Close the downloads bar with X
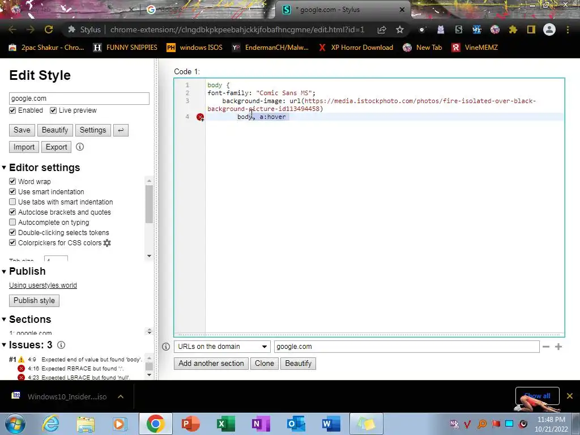Viewport: 580px width, 435px height. click(570, 396)
